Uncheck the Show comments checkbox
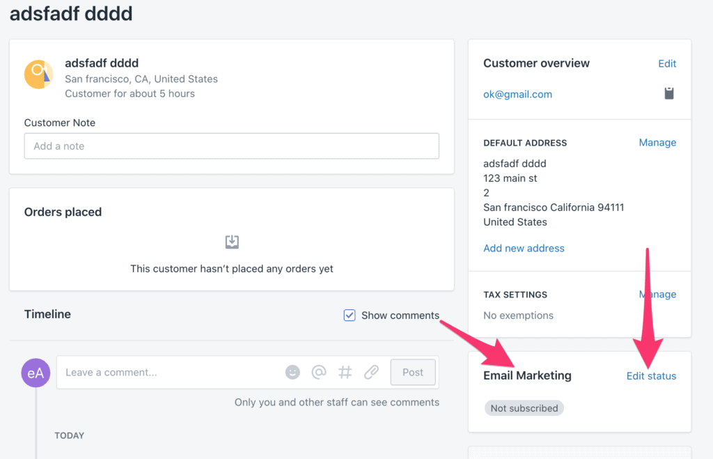713x459 pixels. coord(350,316)
